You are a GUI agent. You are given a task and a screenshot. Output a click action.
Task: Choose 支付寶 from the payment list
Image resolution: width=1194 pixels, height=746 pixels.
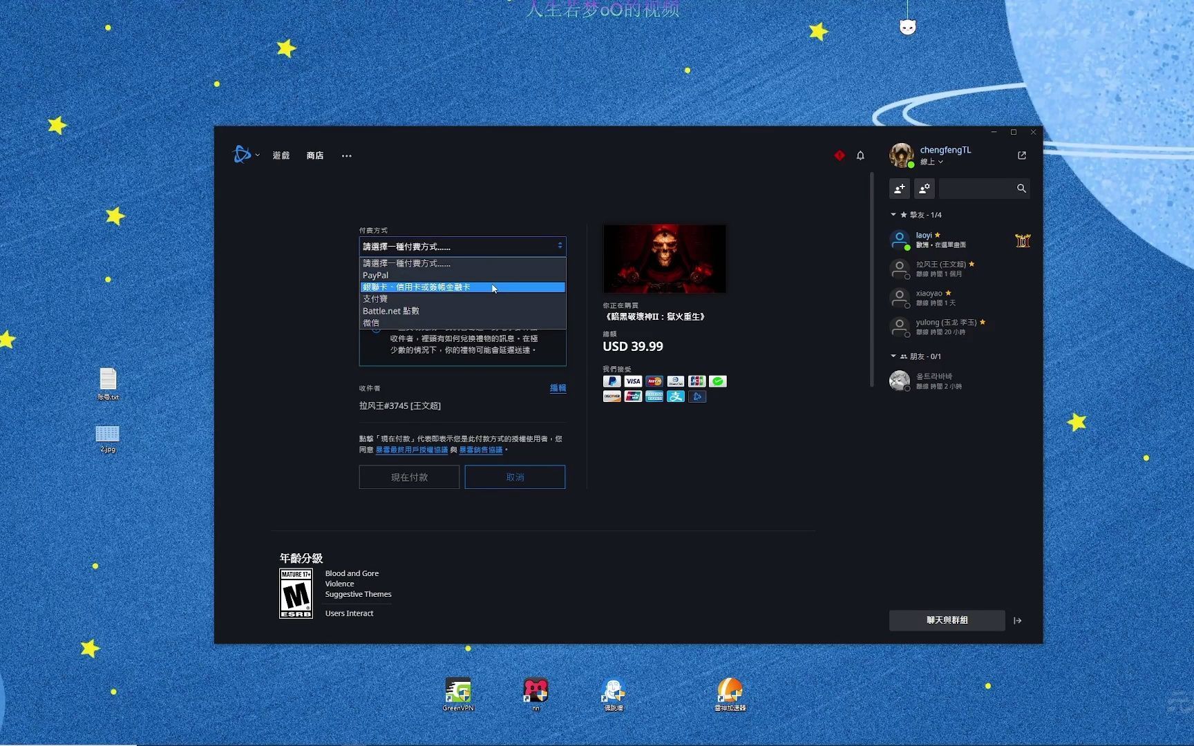[x=462, y=299]
